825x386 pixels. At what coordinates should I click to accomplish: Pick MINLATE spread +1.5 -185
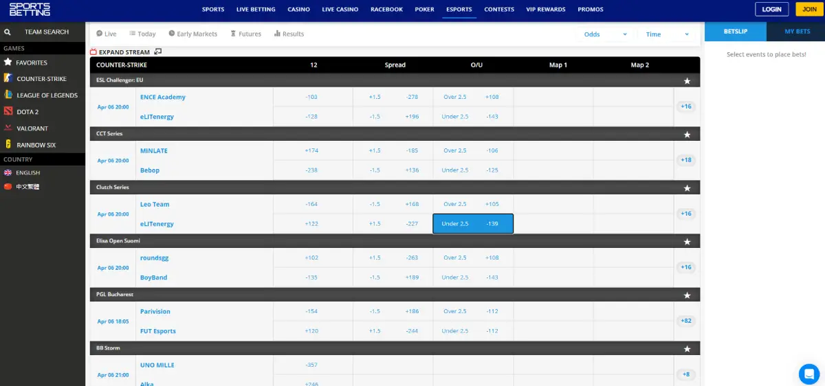coord(393,150)
